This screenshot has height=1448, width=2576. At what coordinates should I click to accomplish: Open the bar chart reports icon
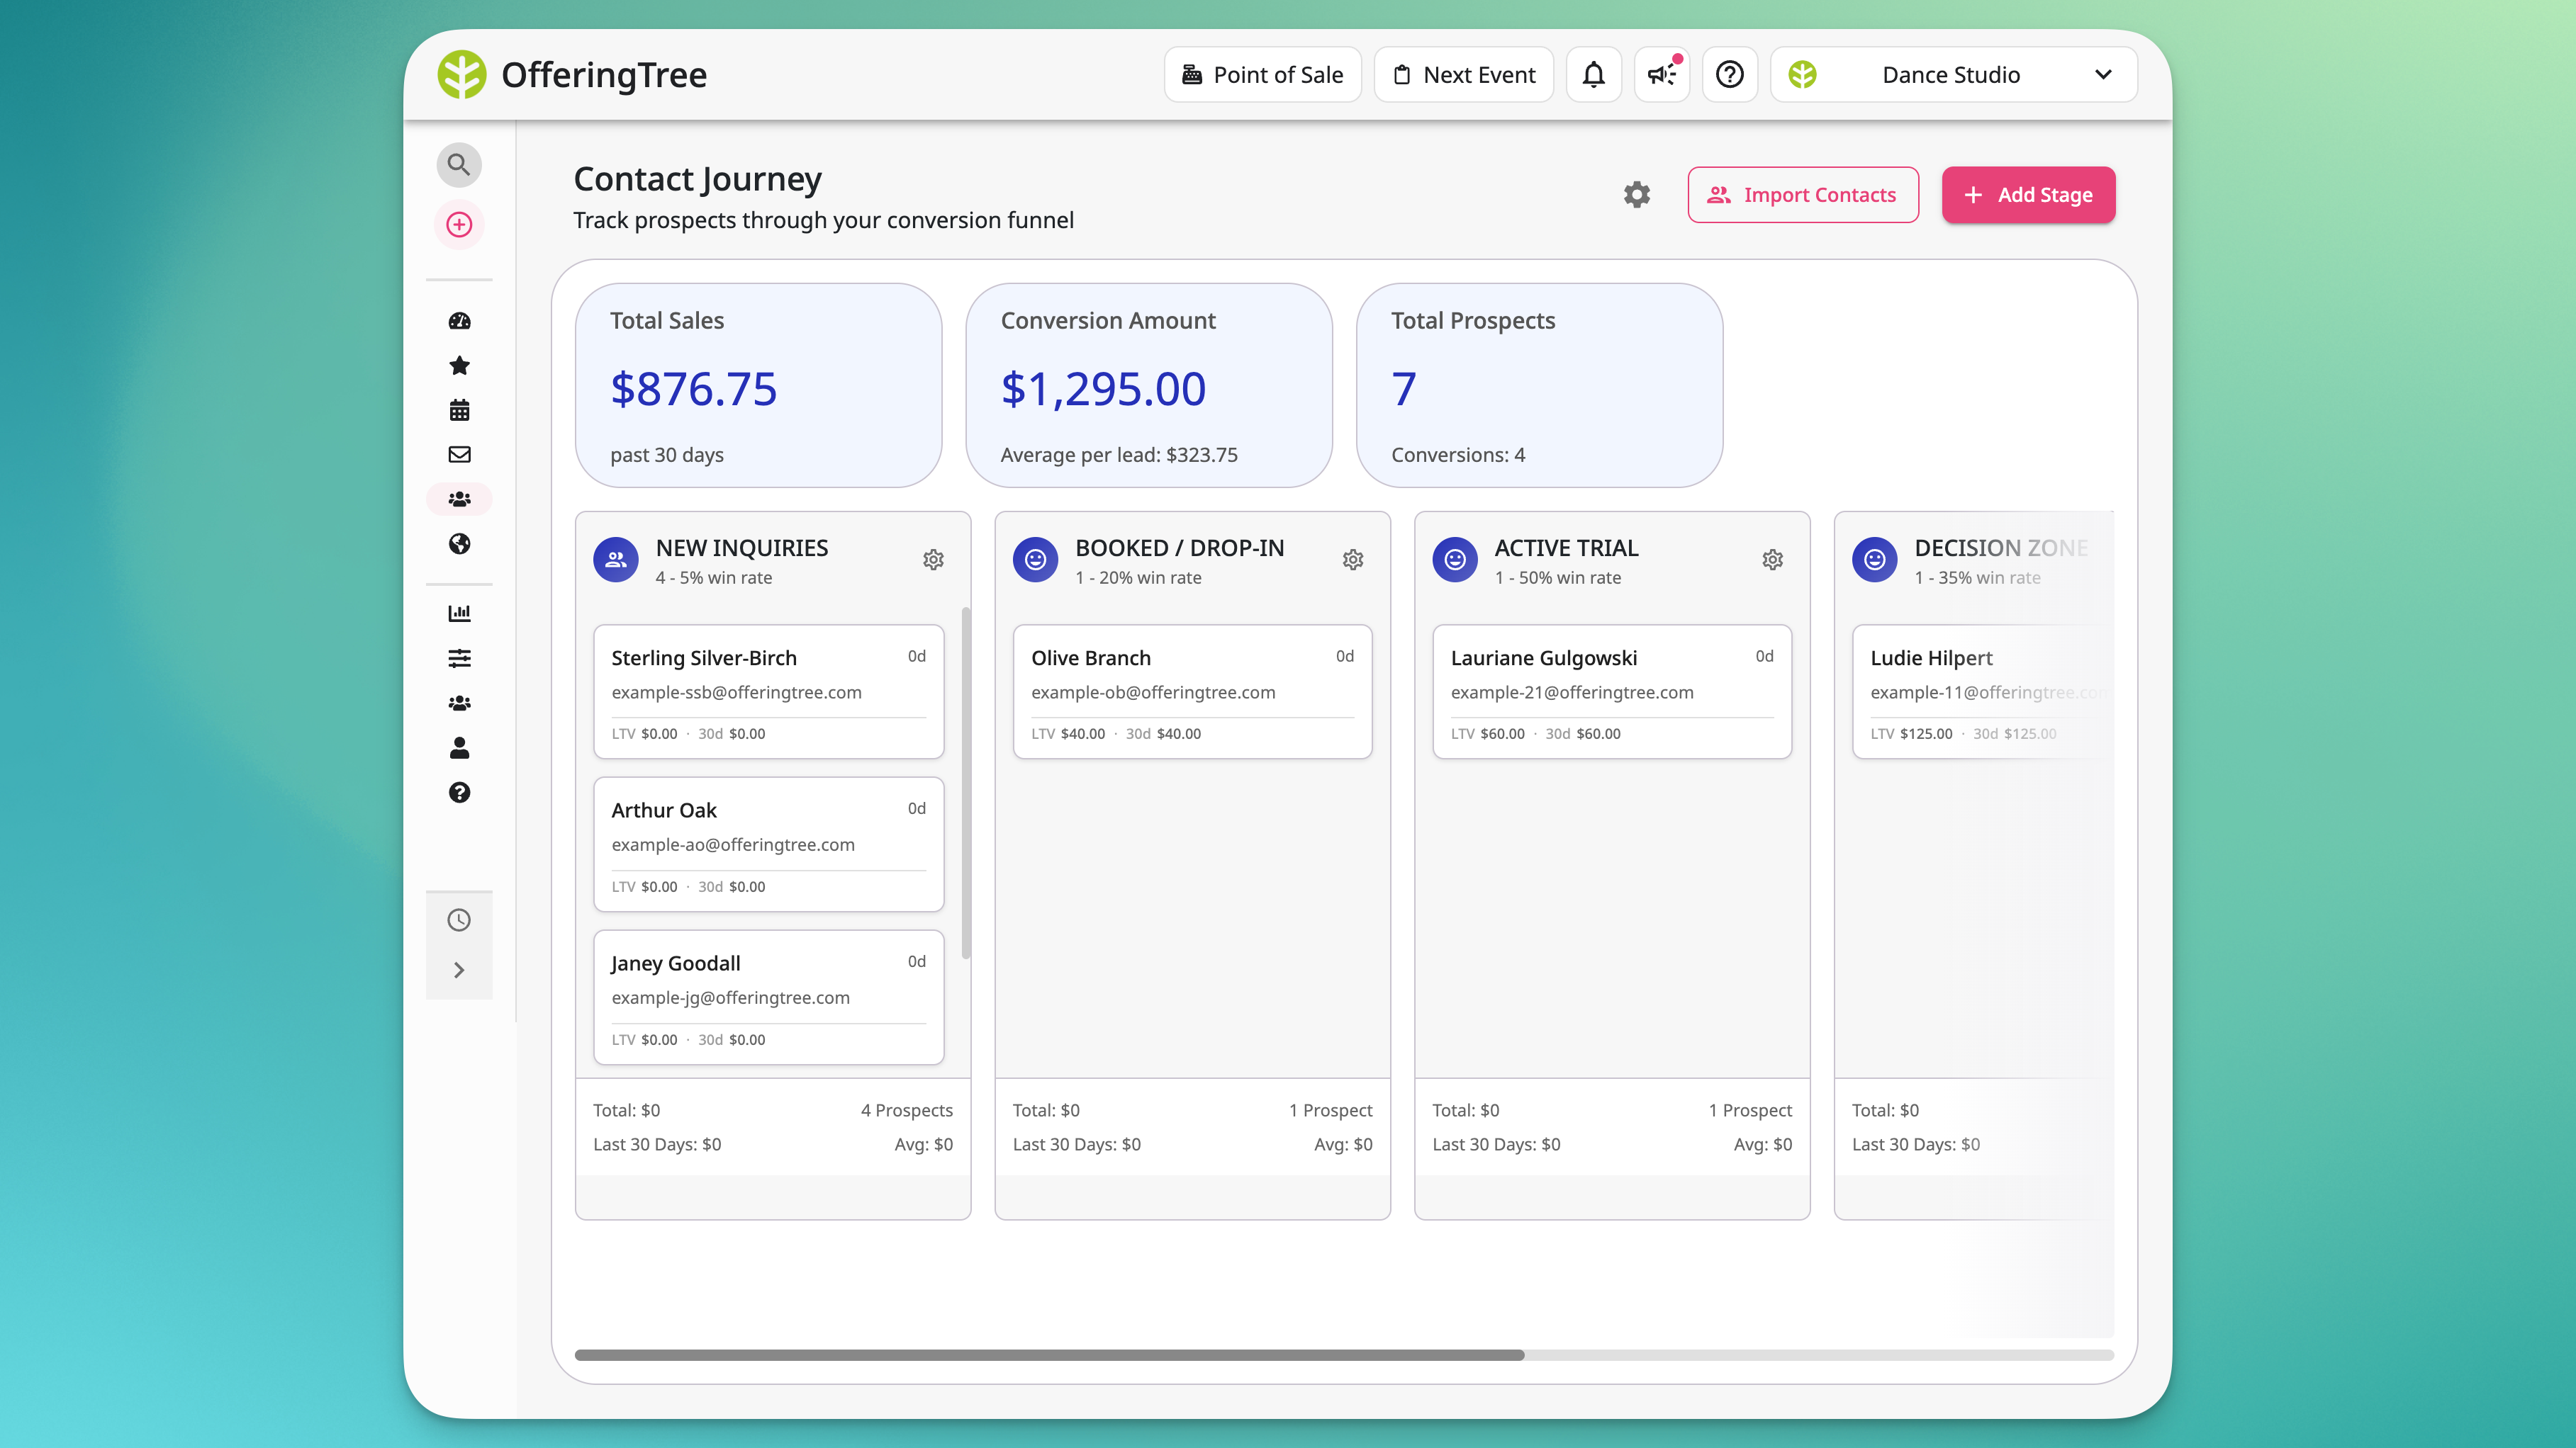[x=459, y=613]
